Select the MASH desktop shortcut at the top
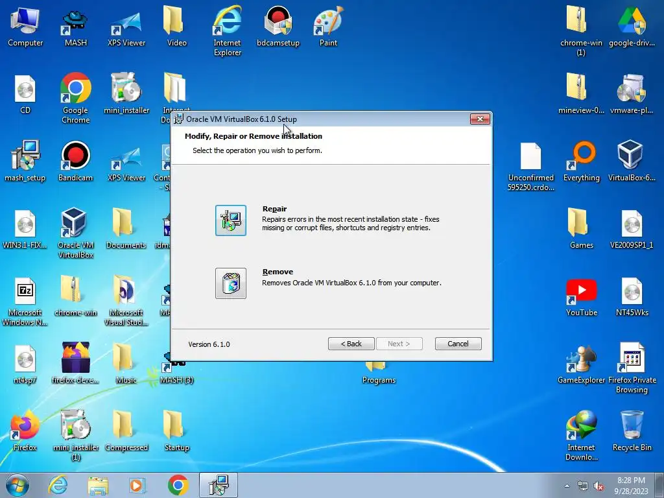664x498 pixels. pyautogui.click(x=75, y=27)
